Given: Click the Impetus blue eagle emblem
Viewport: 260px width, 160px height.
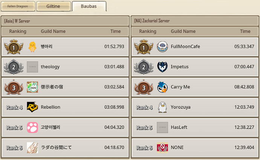Looking at the screenshot, I should [162, 67].
